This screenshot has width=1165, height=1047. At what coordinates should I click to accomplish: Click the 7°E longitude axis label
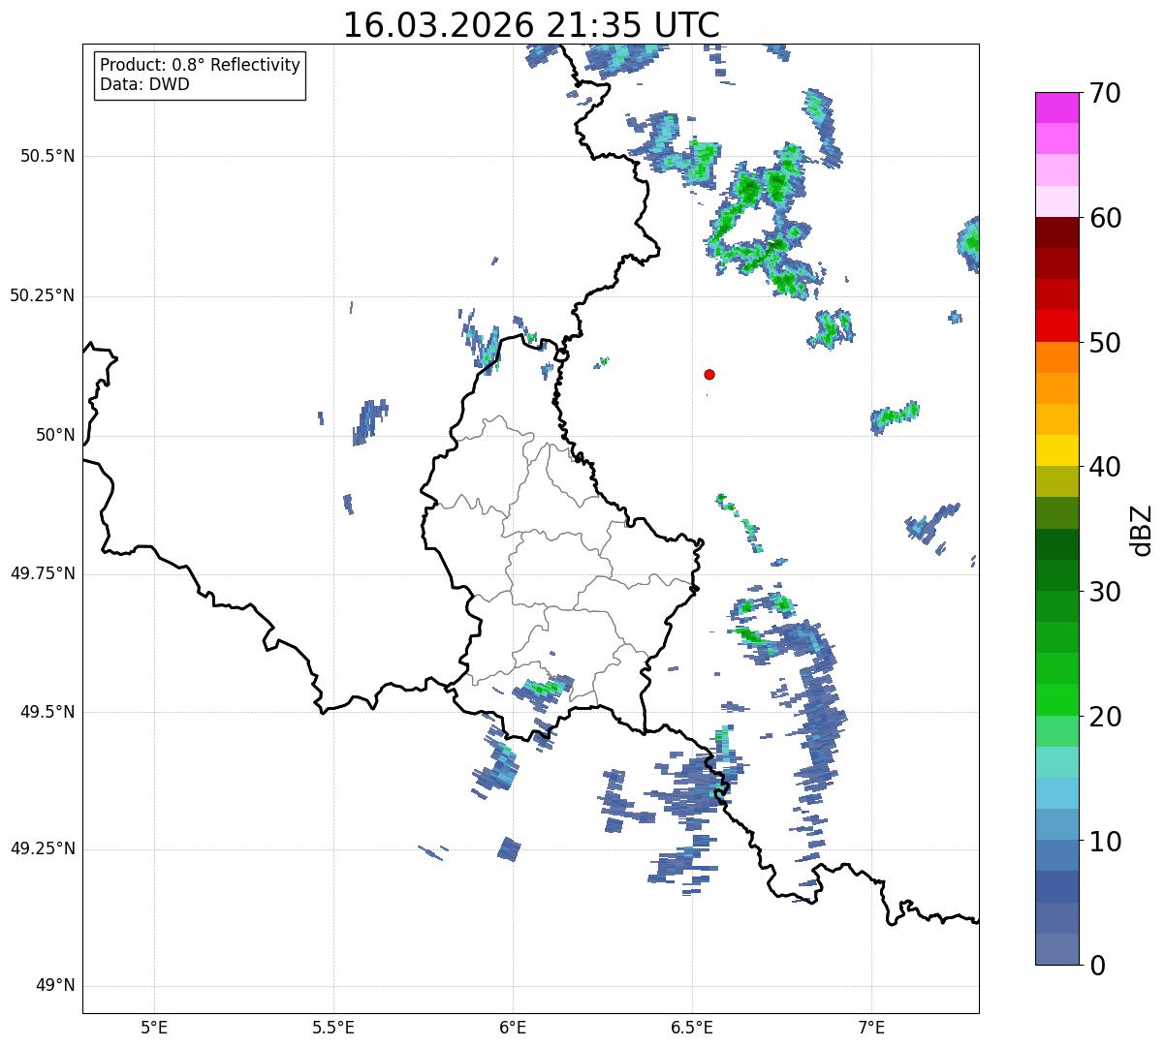click(x=871, y=1027)
